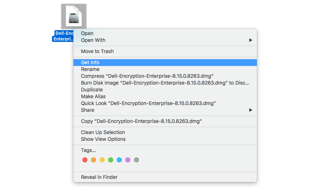Tag the file with blue
Image resolution: width=312 pixels, height=195 pixels.
tap(119, 160)
